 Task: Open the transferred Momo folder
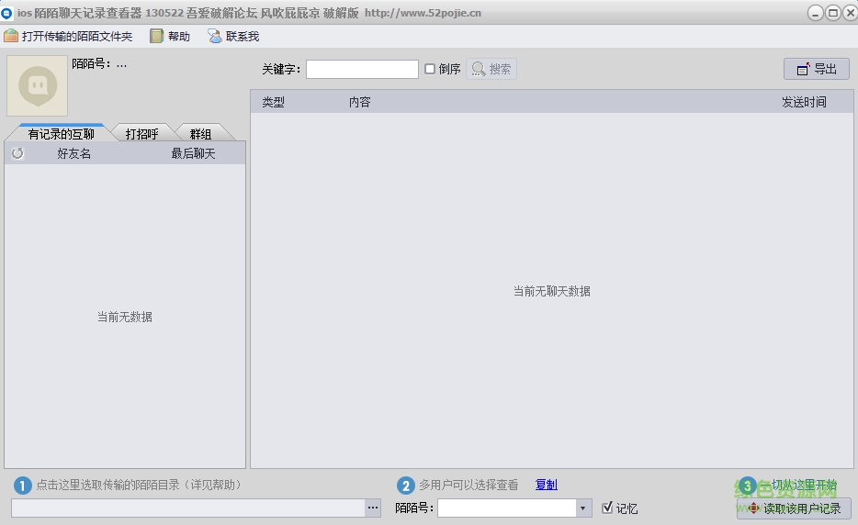[69, 37]
